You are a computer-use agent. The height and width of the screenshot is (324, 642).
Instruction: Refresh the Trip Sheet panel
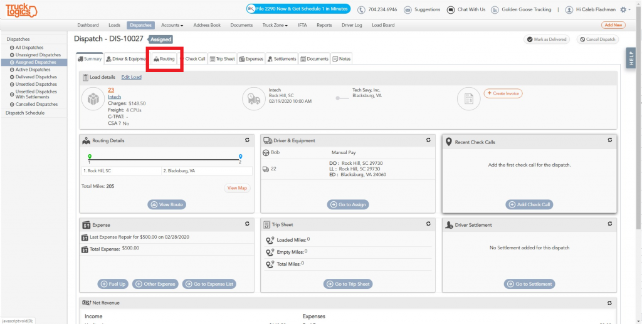click(x=428, y=224)
